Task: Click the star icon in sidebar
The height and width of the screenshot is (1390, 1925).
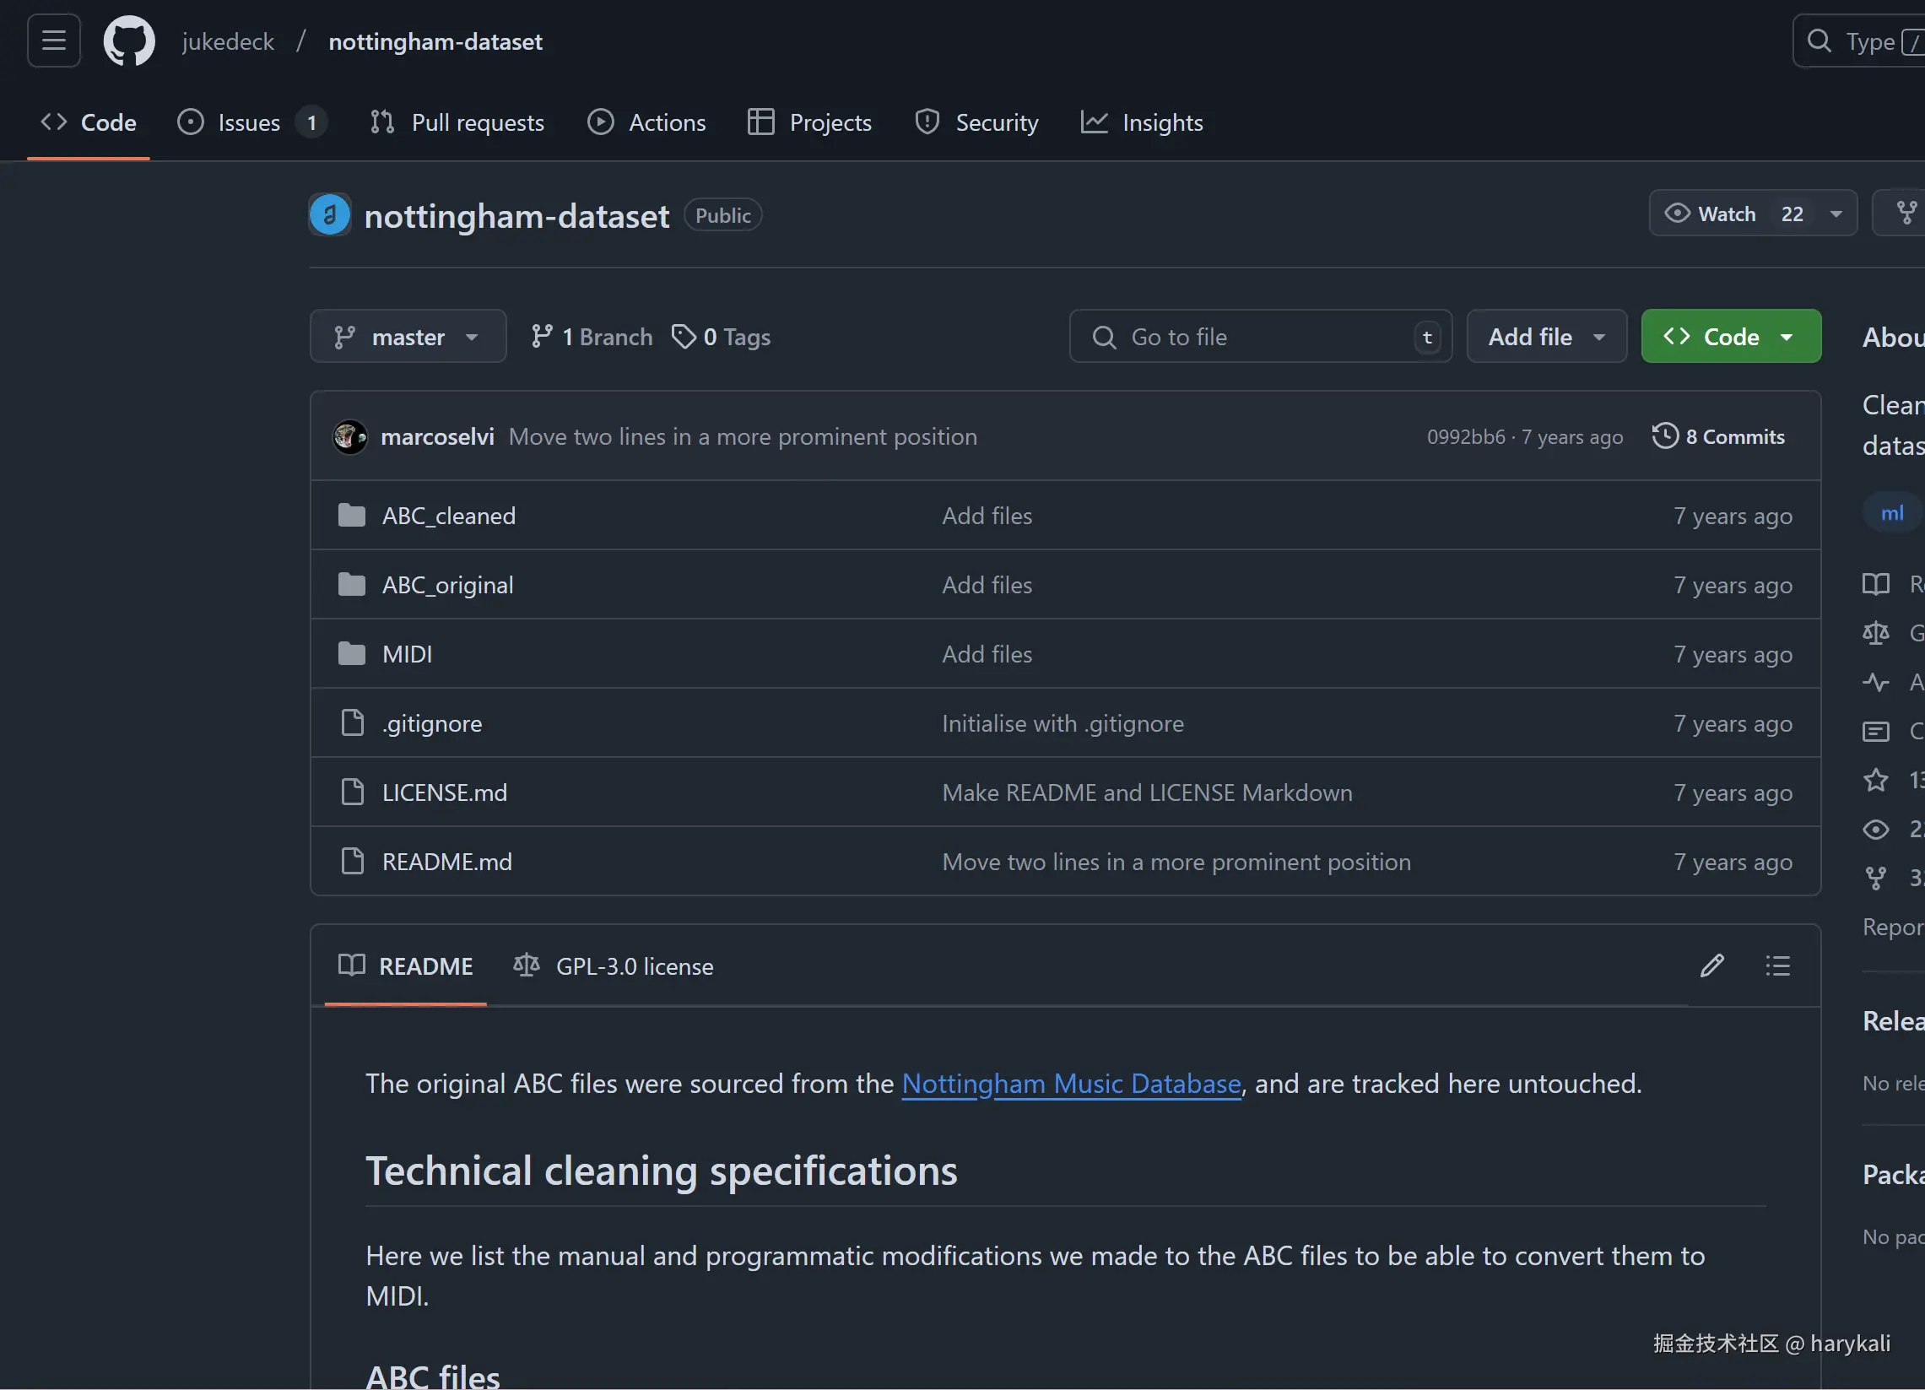Action: click(1875, 780)
